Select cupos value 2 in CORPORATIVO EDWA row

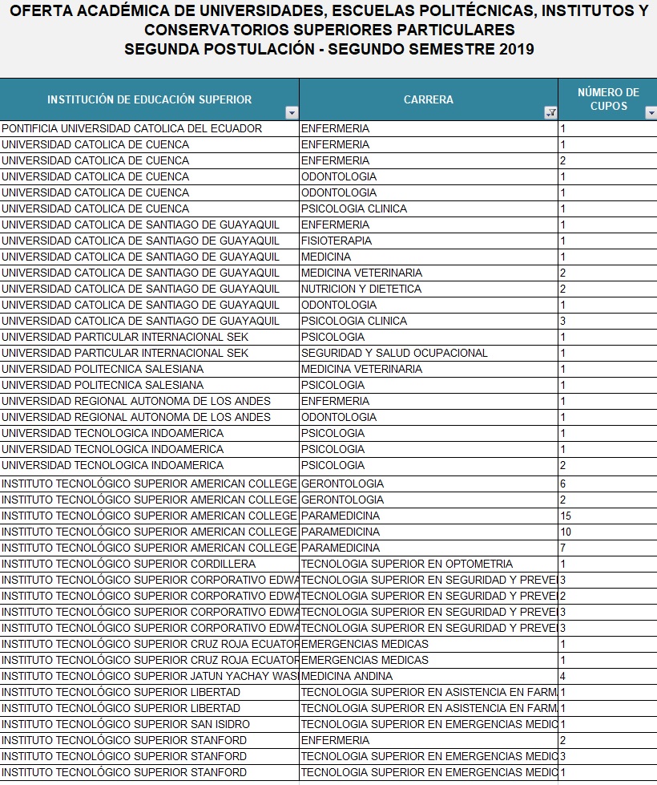click(x=607, y=596)
